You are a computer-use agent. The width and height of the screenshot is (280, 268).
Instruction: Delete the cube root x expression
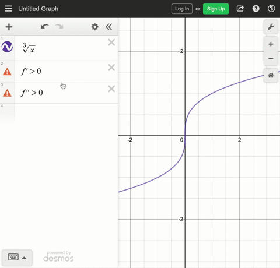(x=111, y=43)
